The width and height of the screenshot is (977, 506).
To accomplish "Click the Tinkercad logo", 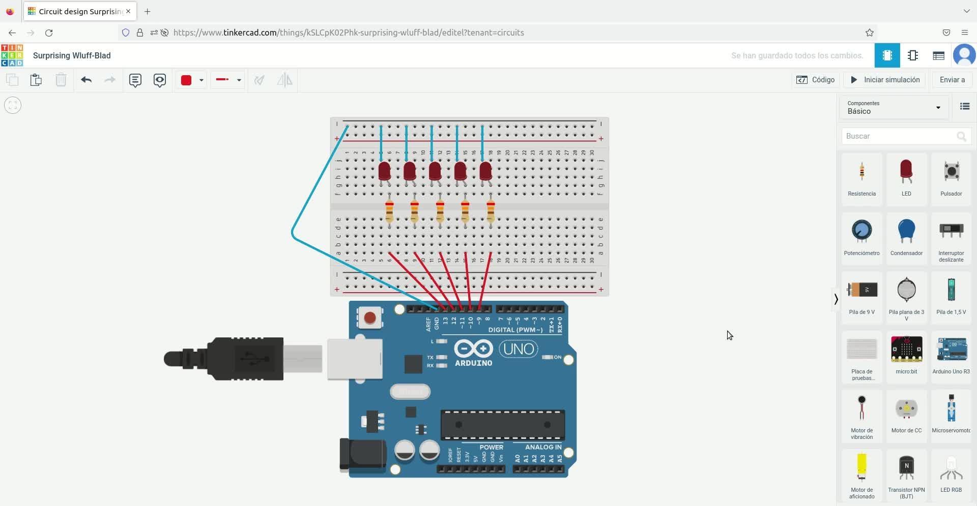I will click(12, 55).
